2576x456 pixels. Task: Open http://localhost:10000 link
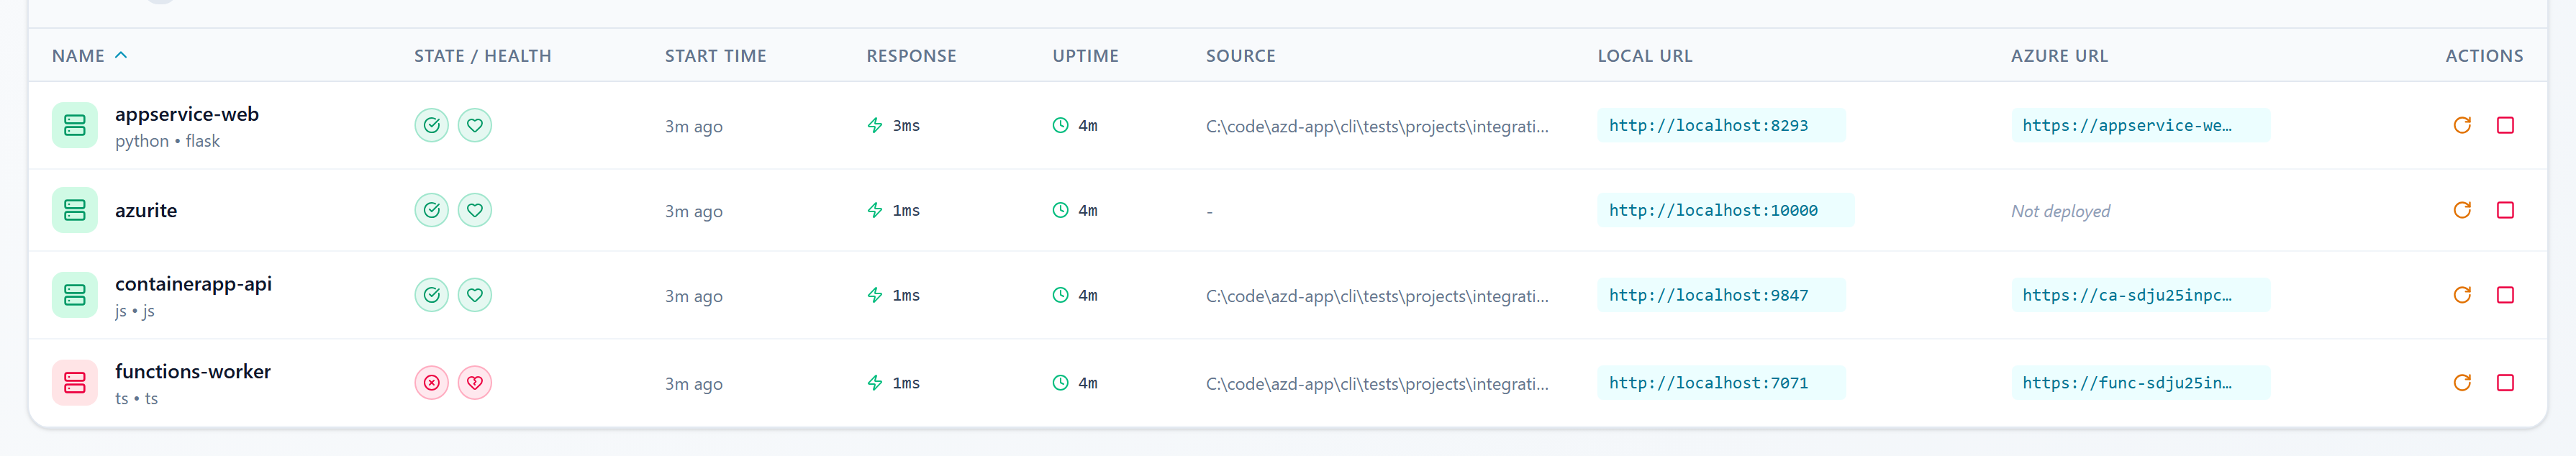point(1726,210)
